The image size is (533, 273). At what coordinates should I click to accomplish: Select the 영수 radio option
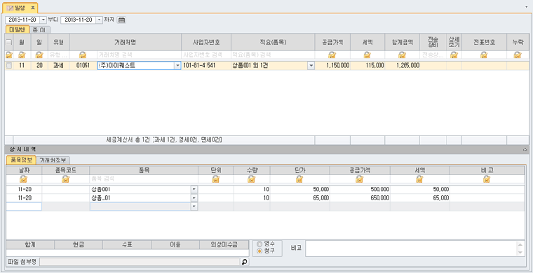point(260,244)
